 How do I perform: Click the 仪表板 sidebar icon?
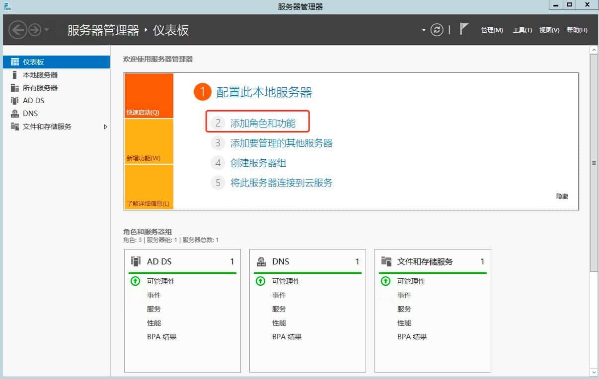tap(15, 62)
